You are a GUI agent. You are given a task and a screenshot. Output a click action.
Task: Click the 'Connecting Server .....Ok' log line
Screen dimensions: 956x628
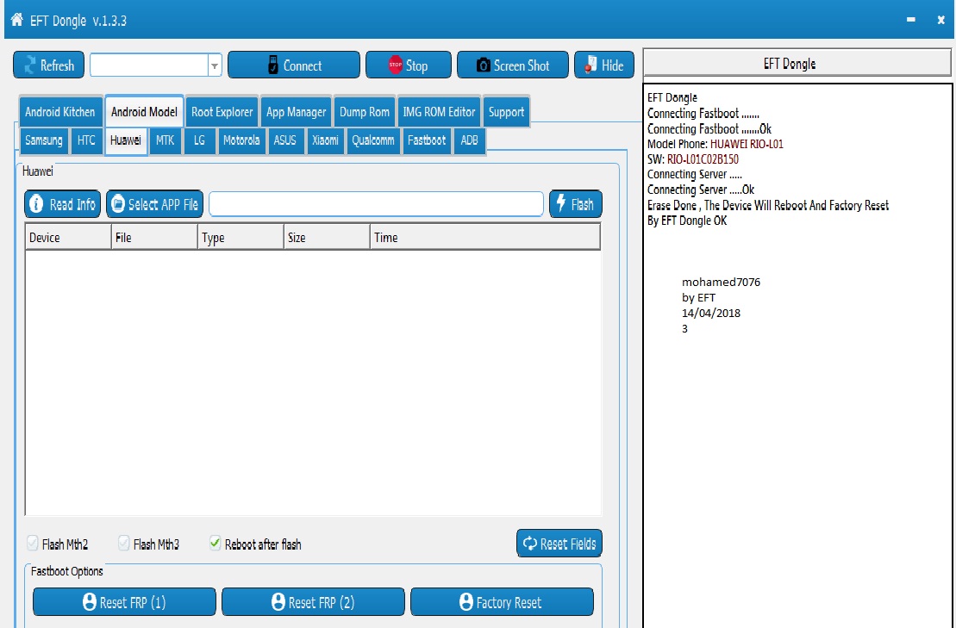[x=701, y=190]
